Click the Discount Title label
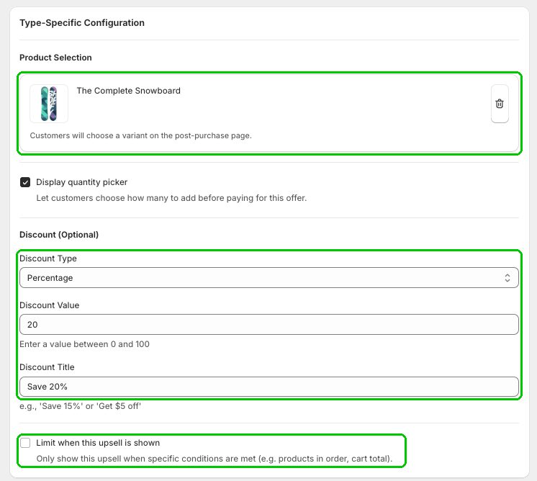The height and width of the screenshot is (481, 537). coord(47,367)
